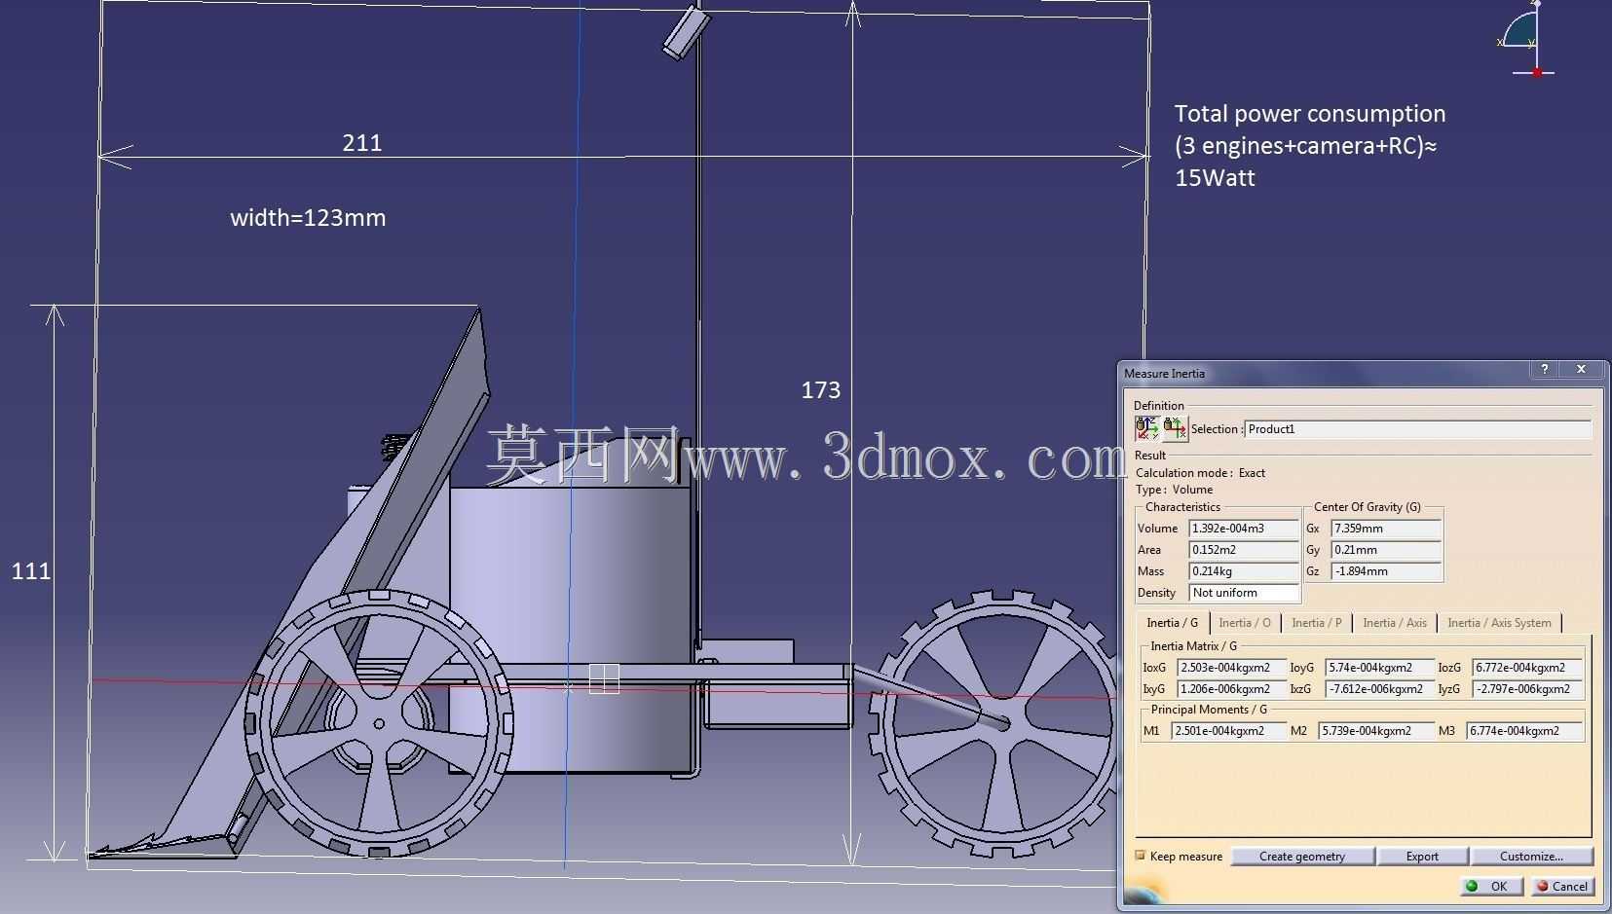The width and height of the screenshot is (1612, 914).
Task: Select the 111 height dimension label
Action: point(31,571)
